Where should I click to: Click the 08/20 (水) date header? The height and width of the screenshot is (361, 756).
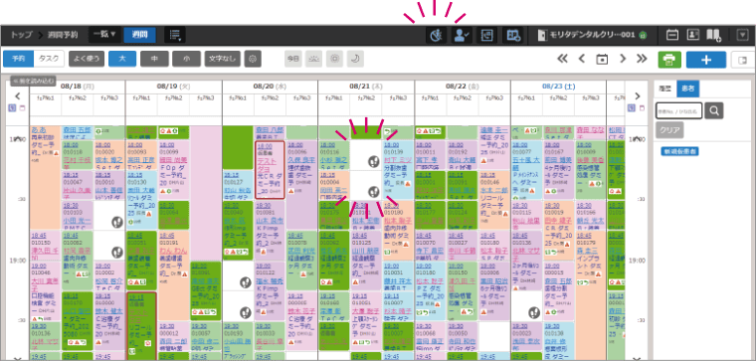coord(270,87)
